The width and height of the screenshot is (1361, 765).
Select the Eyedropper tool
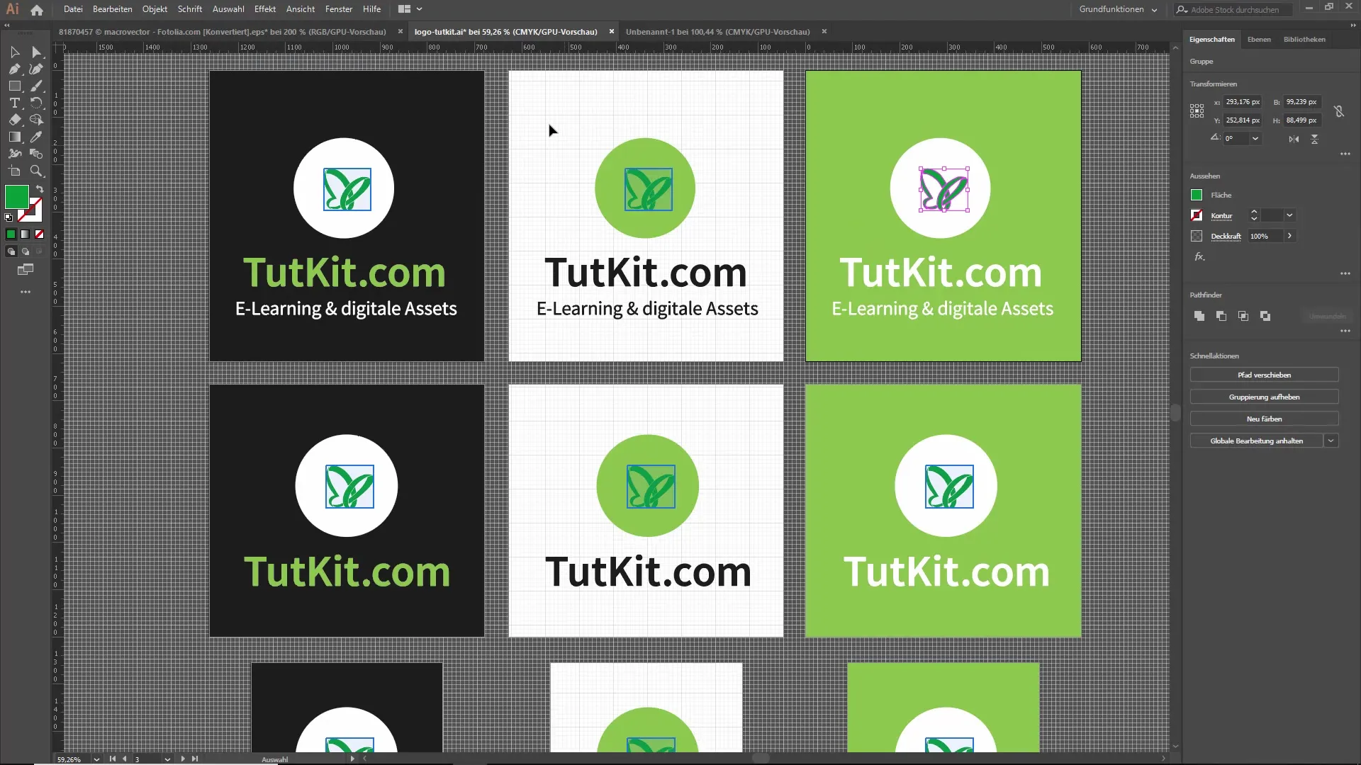point(36,137)
